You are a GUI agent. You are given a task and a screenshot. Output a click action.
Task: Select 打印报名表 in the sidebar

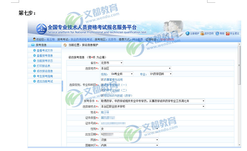tap(44, 66)
